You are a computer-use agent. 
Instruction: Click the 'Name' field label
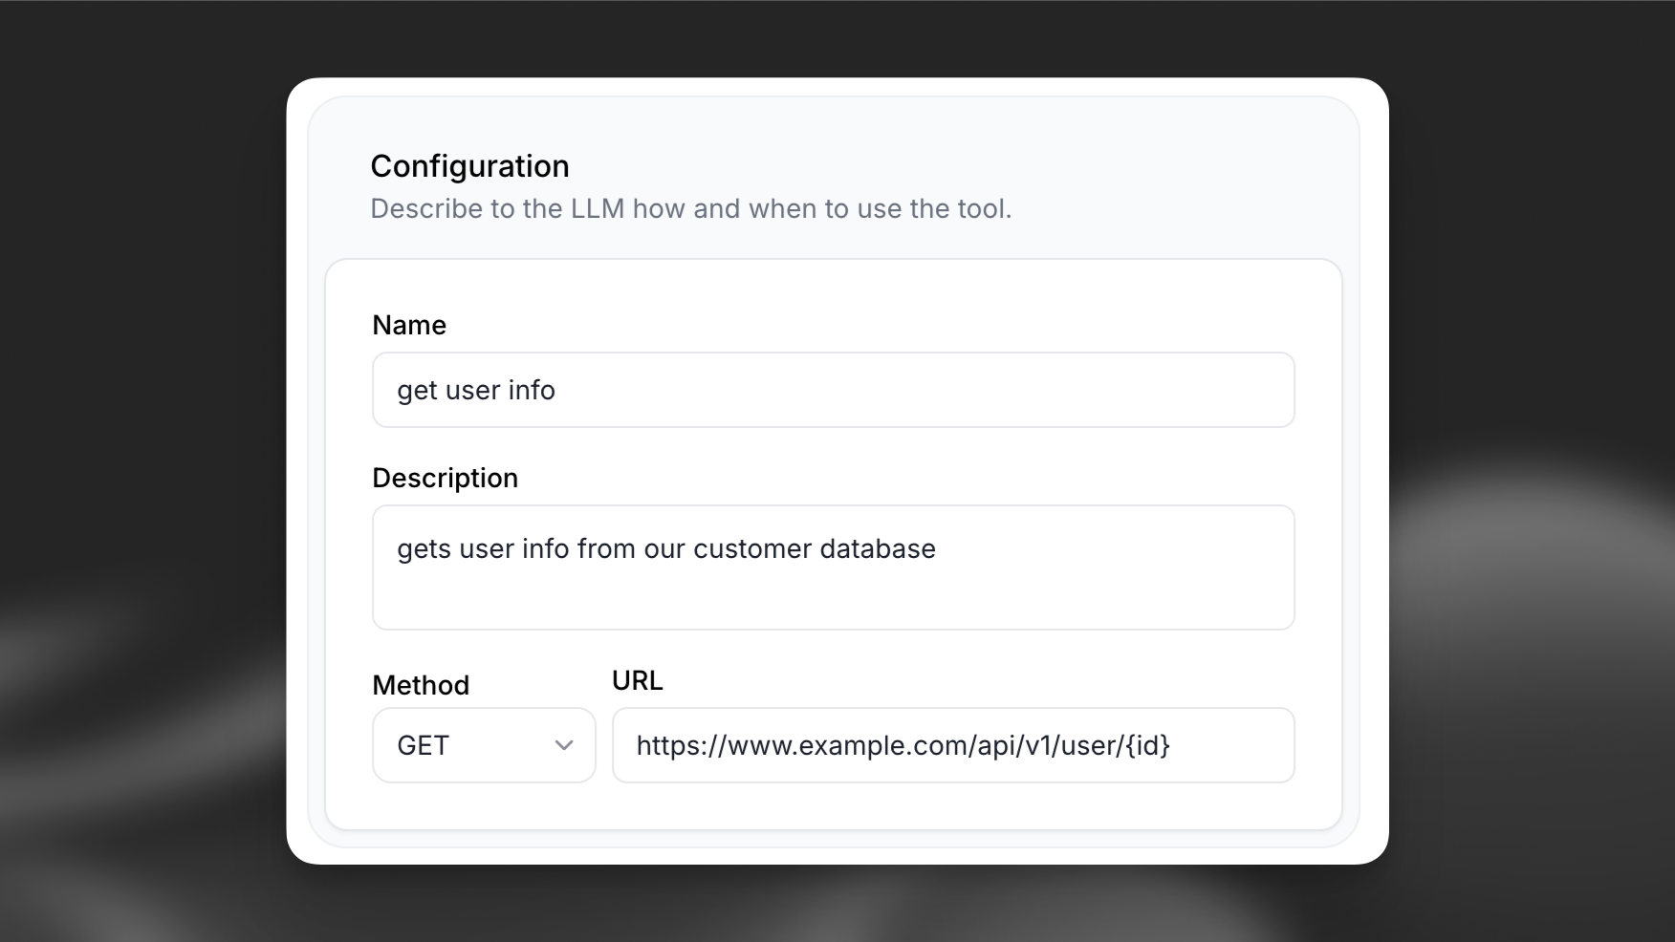pyautogui.click(x=408, y=325)
